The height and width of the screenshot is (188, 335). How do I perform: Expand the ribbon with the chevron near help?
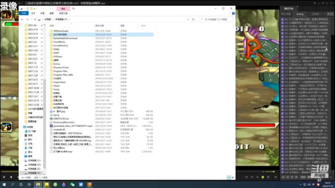click(229, 13)
